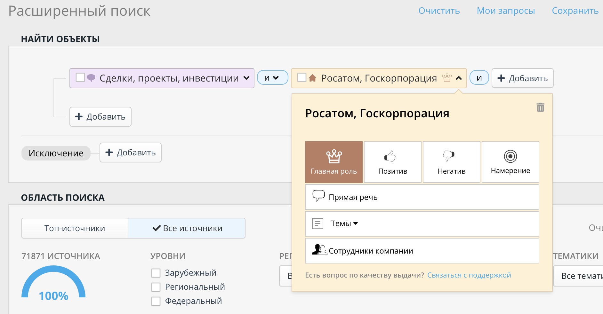Click the Связаться с поддержкой link
This screenshot has height=314, width=603.
pos(469,275)
